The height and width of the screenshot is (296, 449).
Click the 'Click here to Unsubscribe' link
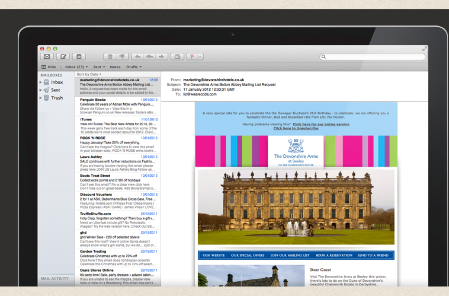[296, 128]
